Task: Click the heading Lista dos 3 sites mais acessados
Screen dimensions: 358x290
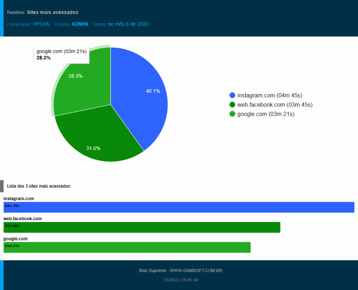Action: (39, 186)
